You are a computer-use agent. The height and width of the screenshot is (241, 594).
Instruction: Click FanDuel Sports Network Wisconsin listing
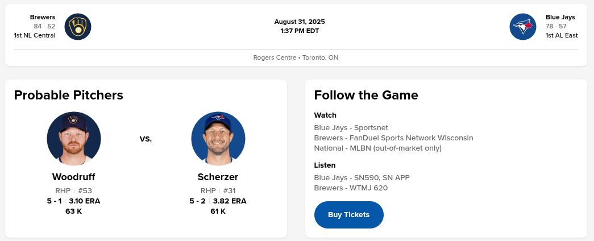click(x=393, y=138)
